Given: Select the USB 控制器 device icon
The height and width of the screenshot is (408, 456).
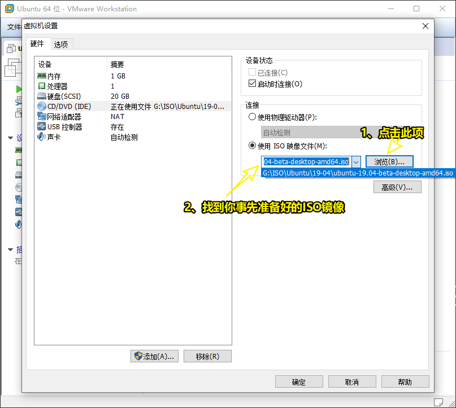Looking at the screenshot, I should pos(42,126).
